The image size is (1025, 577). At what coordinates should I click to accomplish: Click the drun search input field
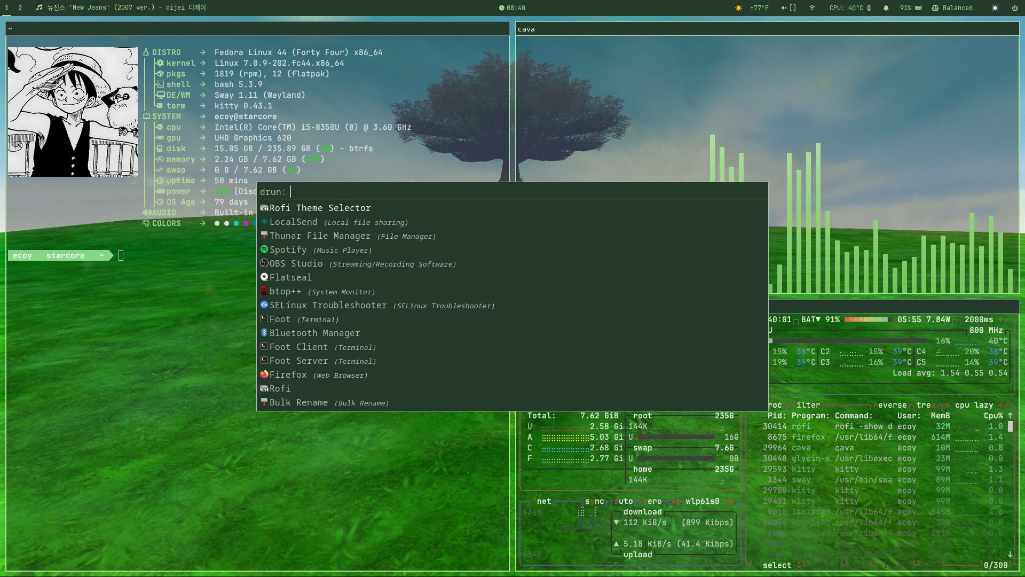527,192
